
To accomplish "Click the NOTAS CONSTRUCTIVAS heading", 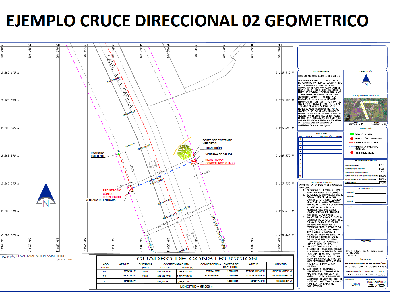I will 322,183.
